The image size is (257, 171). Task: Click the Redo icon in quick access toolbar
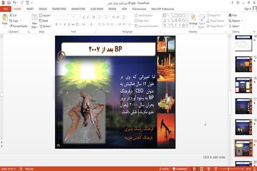[x=22, y=3]
